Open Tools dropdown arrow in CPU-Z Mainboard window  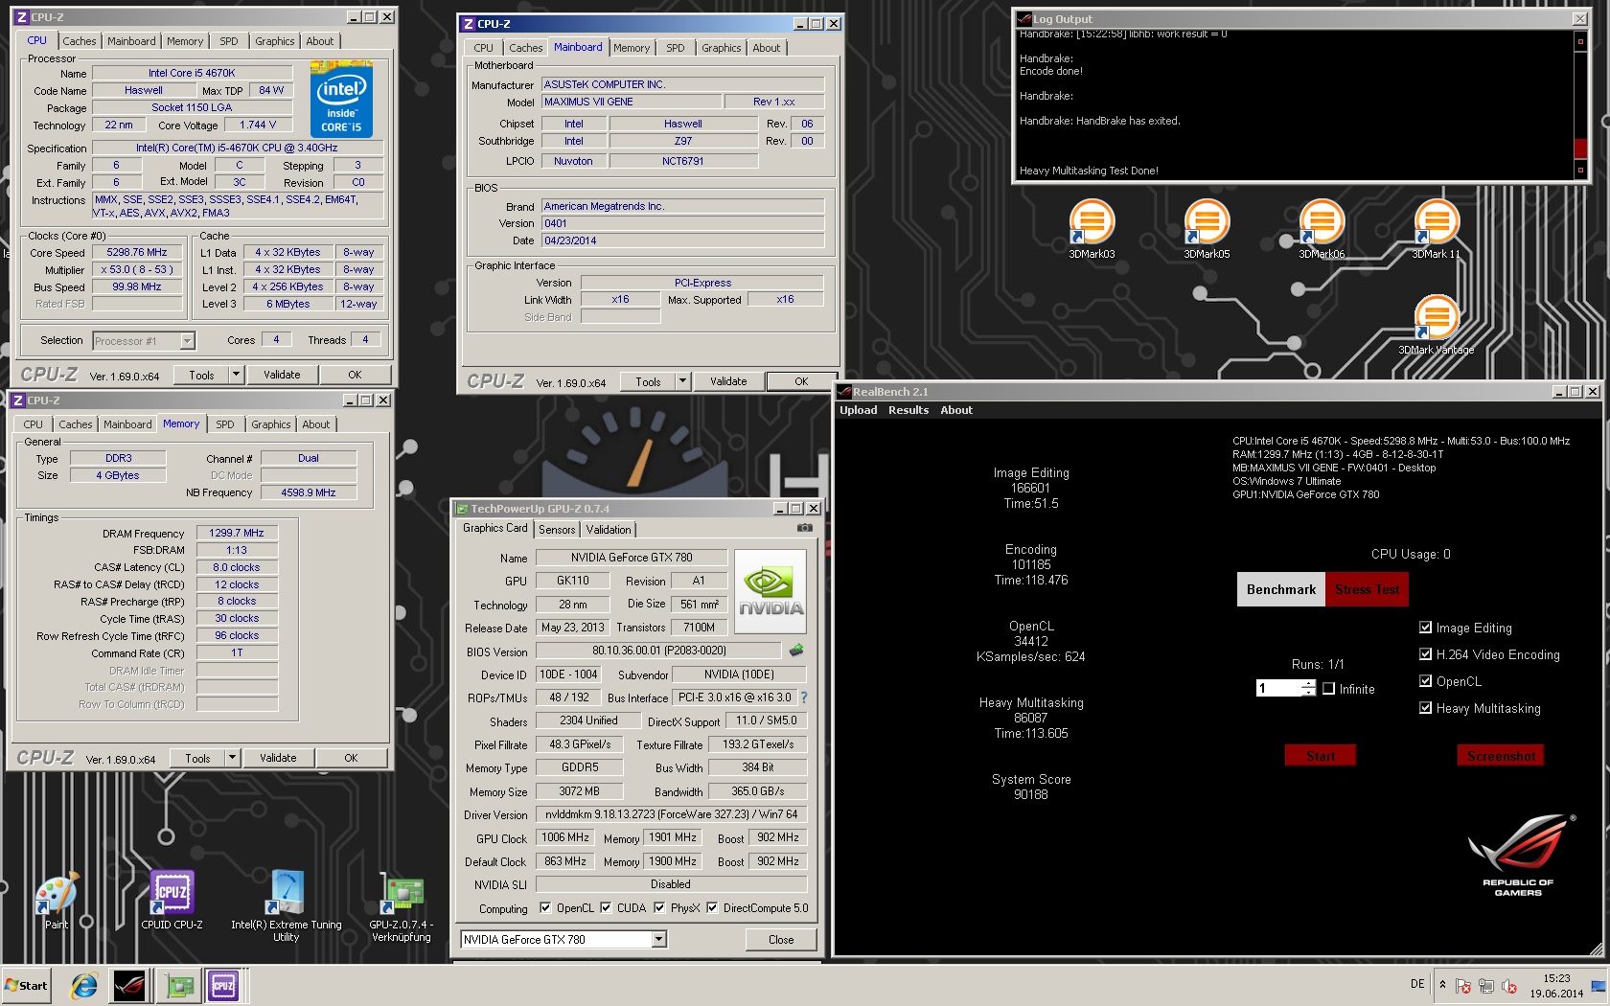tap(682, 381)
